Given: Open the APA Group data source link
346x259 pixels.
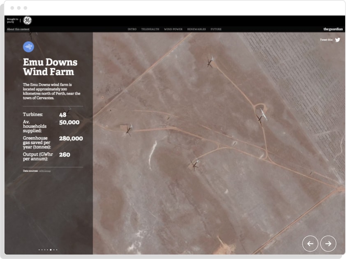Looking at the screenshot, I should coord(45,170).
